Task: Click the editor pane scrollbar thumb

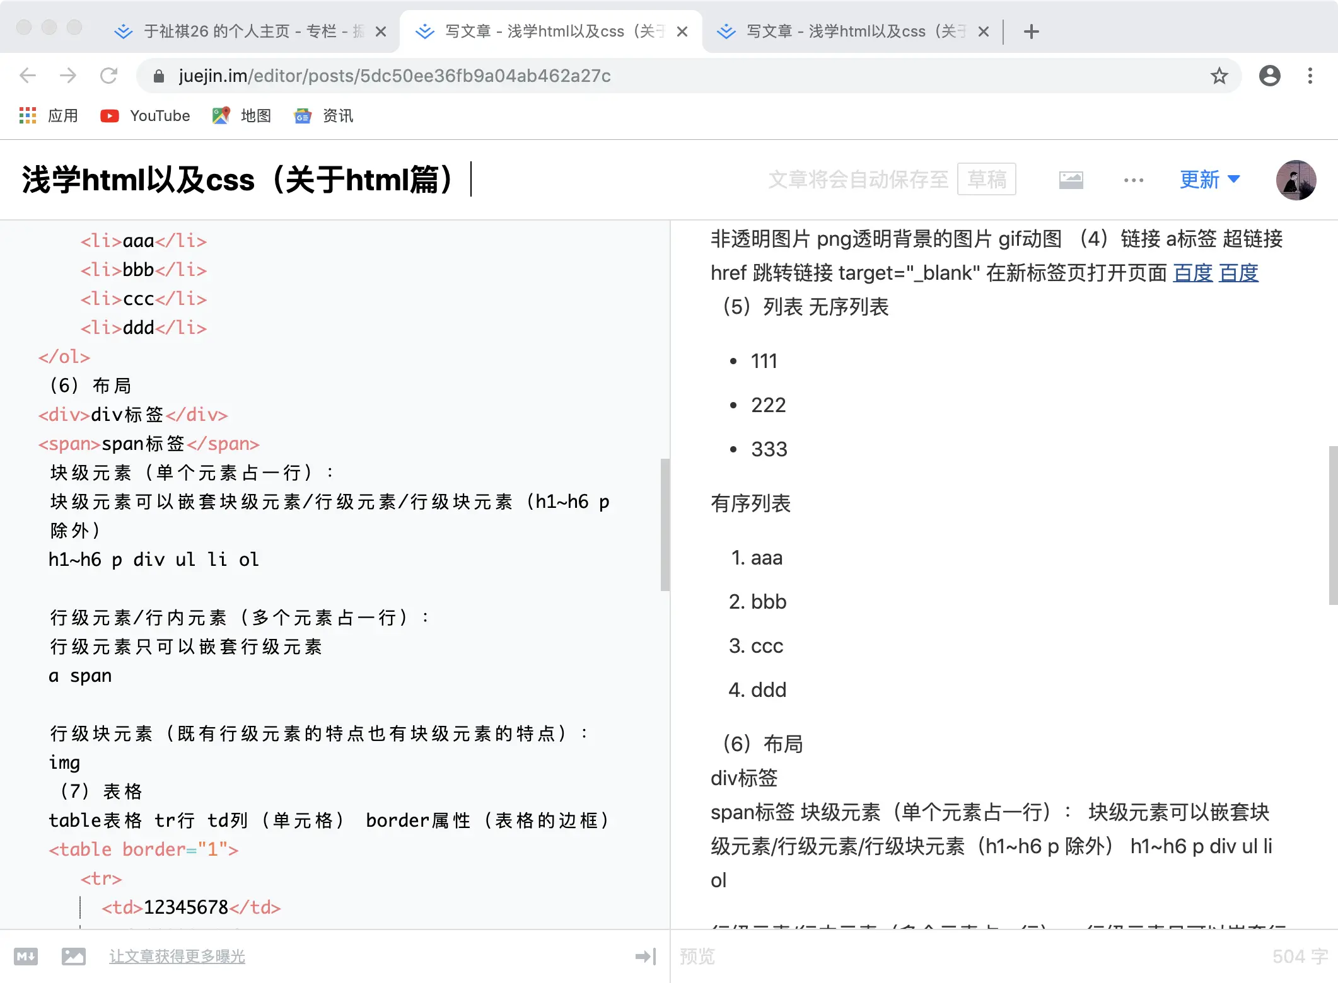Action: [665, 524]
